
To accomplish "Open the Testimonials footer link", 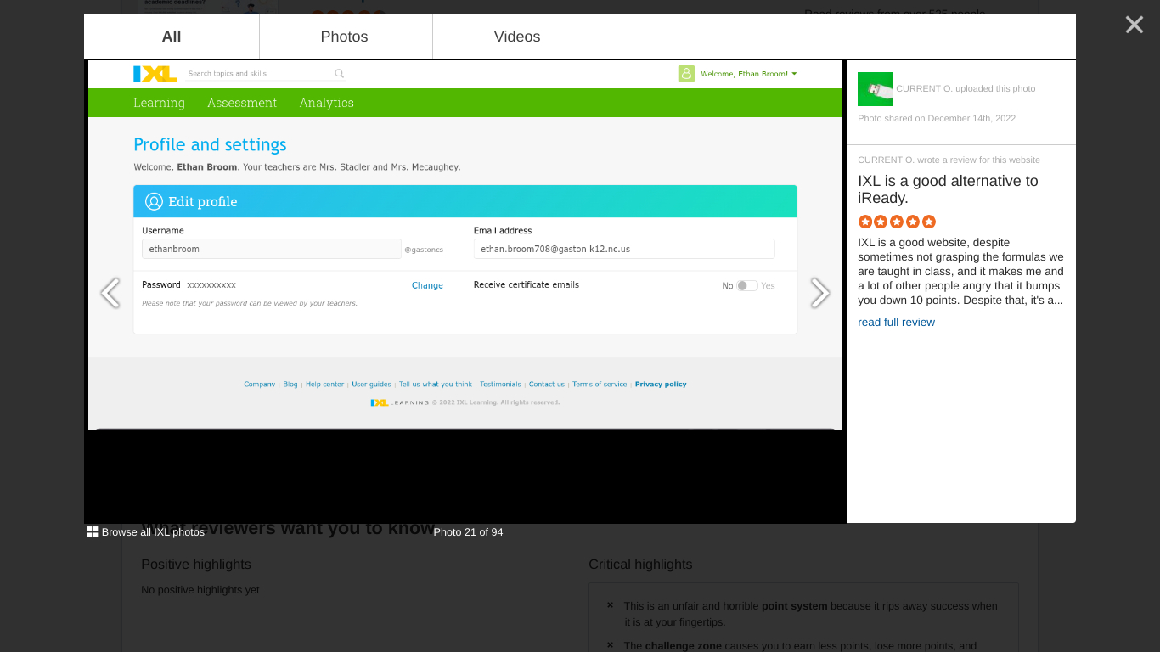I will (500, 384).
